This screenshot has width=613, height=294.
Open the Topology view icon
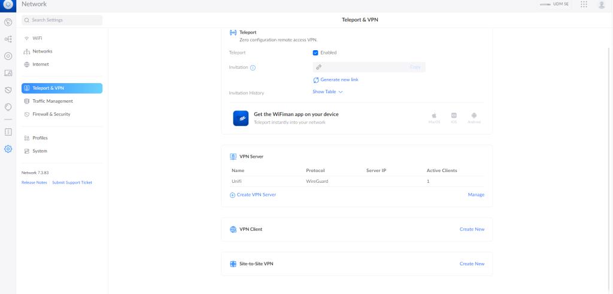click(x=8, y=39)
